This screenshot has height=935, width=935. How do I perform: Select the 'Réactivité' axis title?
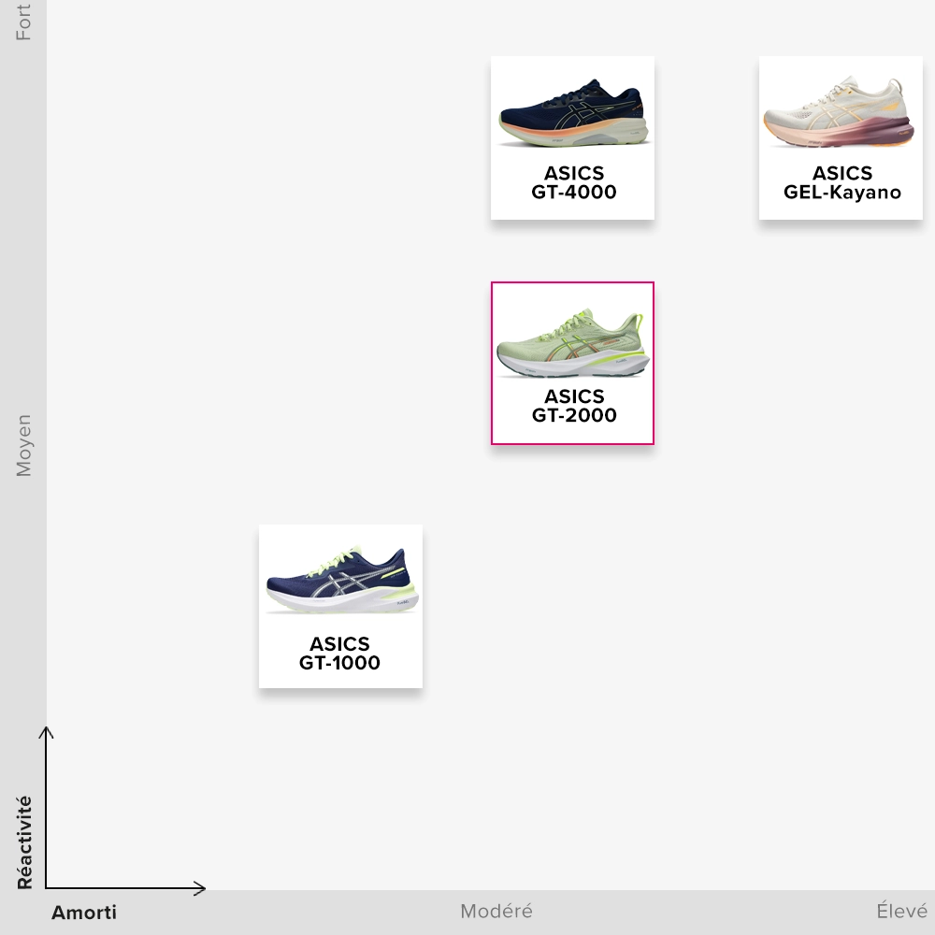(24, 841)
